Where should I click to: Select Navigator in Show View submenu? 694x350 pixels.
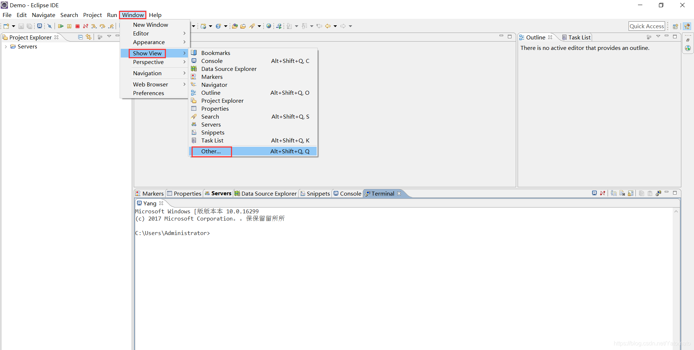point(253,85)
